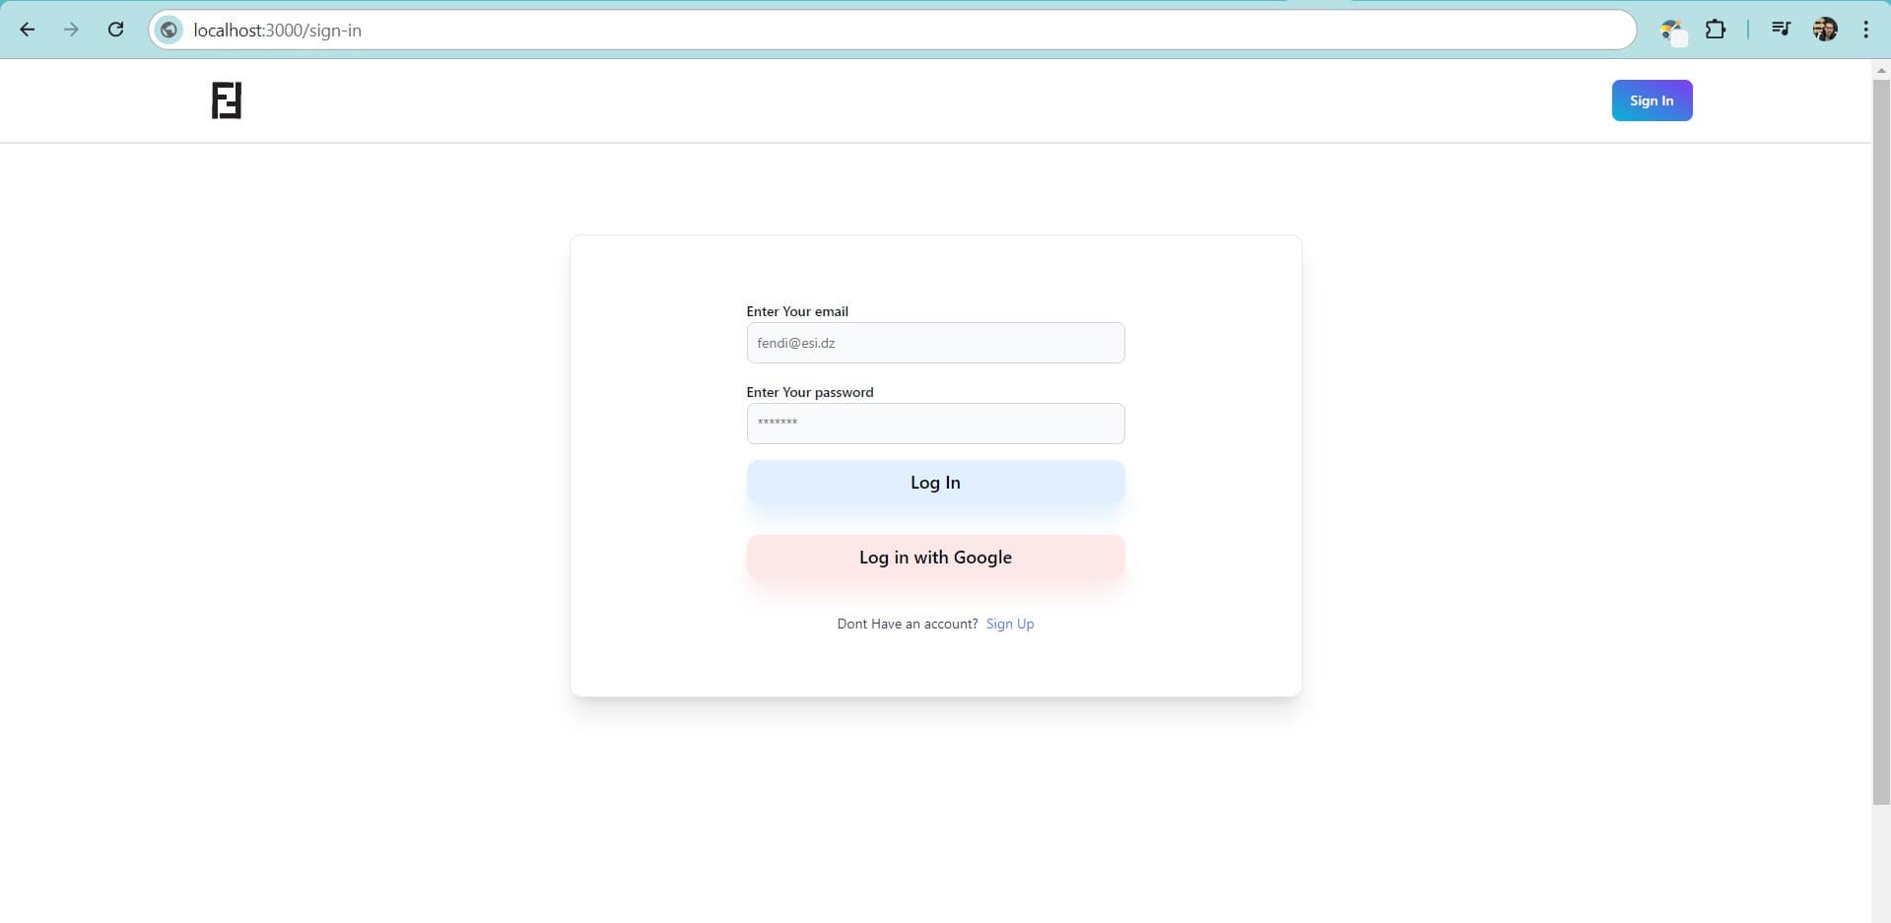
Task: Focus the password input field
Action: (935, 424)
